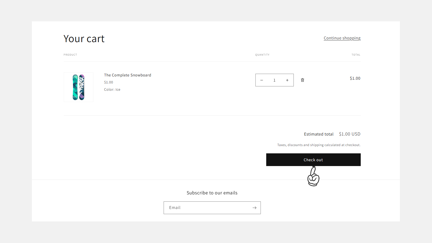This screenshot has height=243, width=432.
Task: Click the Estimated total amount
Action: click(x=349, y=134)
